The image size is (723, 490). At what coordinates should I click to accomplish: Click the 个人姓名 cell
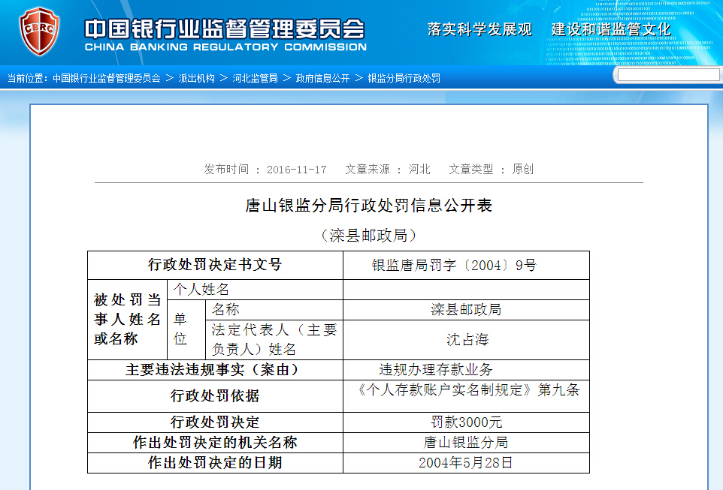[x=255, y=290]
